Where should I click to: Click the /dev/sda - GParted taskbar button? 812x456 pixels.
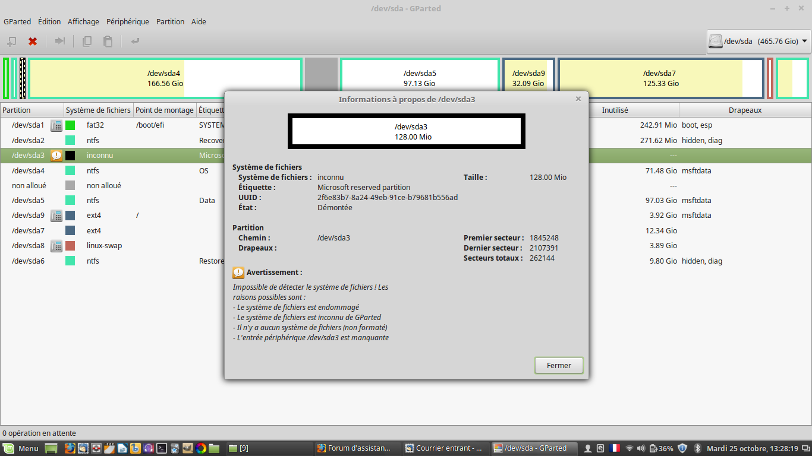coord(534,448)
